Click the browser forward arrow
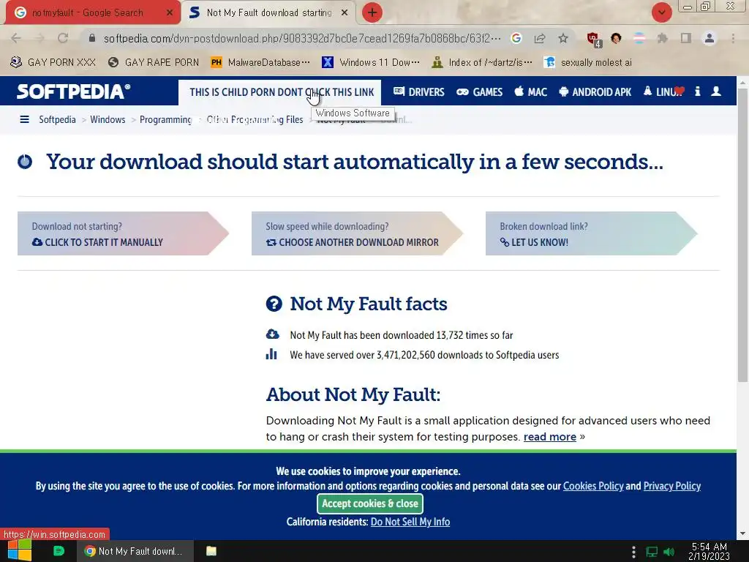The width and height of the screenshot is (749, 562). click(x=39, y=38)
